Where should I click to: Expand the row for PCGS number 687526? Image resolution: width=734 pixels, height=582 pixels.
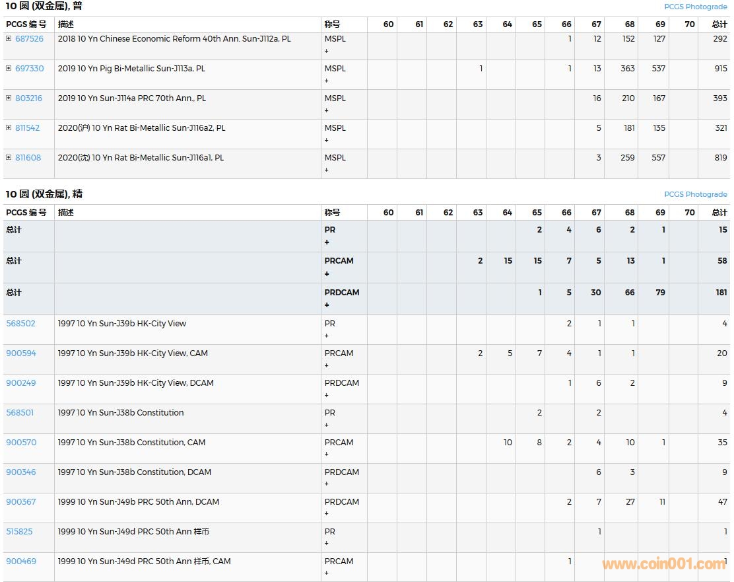coord(9,39)
